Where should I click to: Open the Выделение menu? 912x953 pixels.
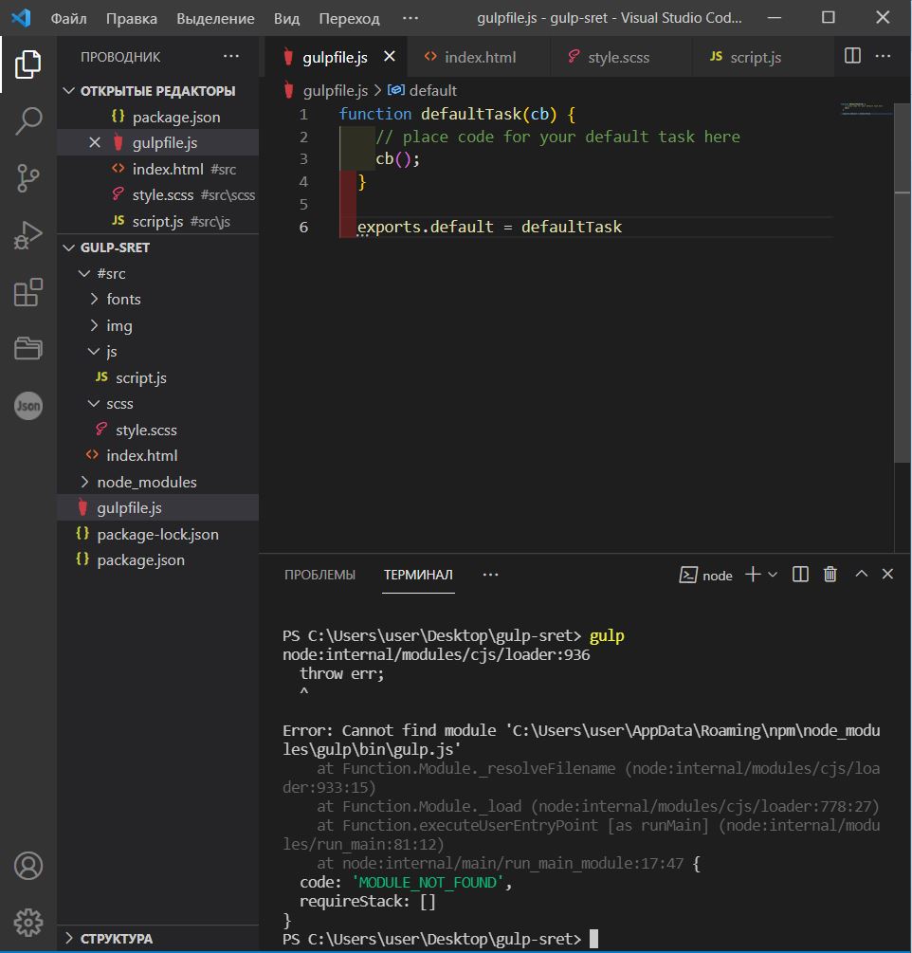pos(216,18)
